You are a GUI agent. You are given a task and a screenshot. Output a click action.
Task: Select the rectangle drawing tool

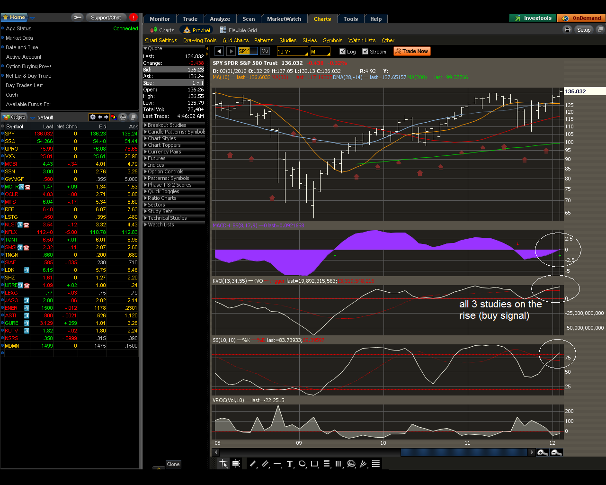[314, 464]
